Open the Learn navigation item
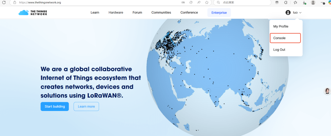331x136 pixels. [95, 13]
